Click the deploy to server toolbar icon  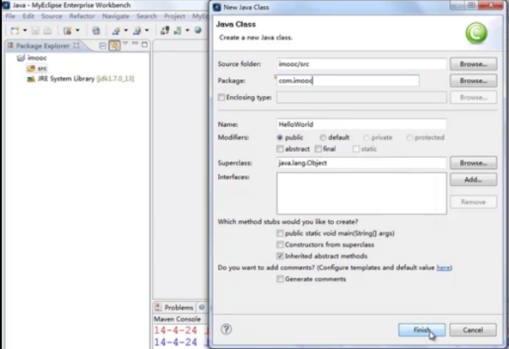pos(165,31)
